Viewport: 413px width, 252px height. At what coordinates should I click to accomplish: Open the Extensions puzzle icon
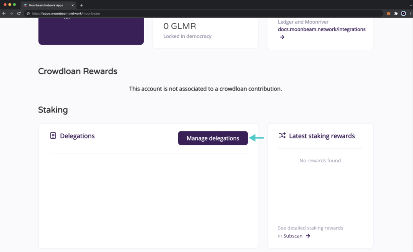[396, 13]
